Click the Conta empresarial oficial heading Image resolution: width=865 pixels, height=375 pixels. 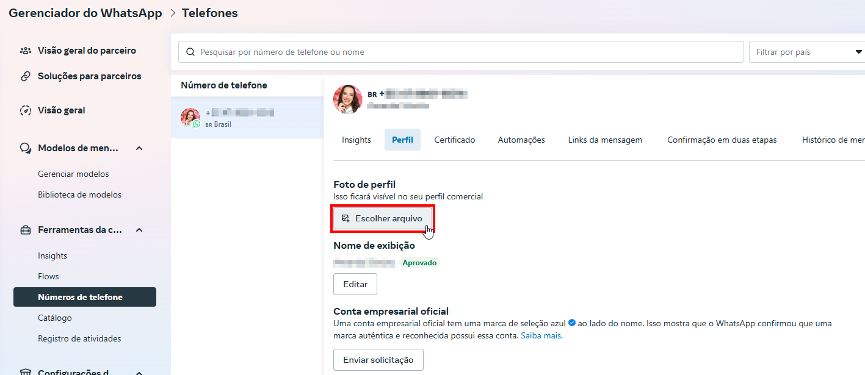click(391, 311)
